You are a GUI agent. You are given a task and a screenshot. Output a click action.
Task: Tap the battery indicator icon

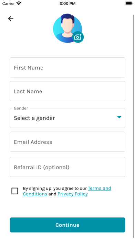(129, 3)
